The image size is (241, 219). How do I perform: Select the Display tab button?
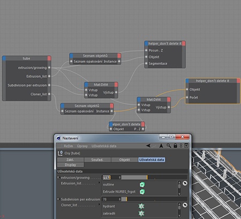tap(71, 165)
